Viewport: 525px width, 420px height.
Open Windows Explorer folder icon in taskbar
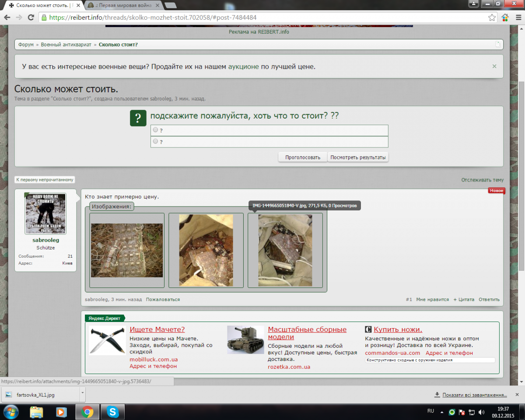click(37, 412)
